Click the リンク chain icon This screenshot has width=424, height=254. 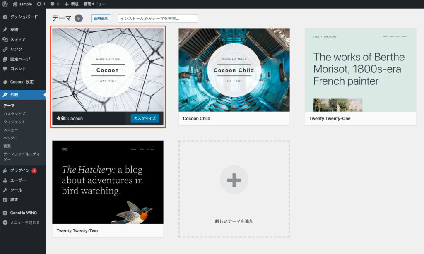5,49
